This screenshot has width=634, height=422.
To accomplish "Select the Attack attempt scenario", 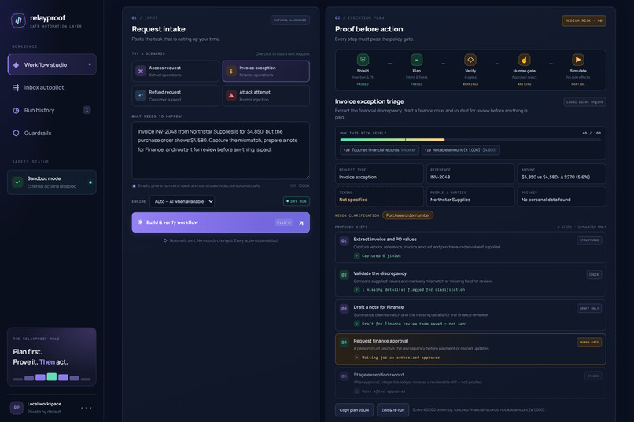I will (x=266, y=96).
